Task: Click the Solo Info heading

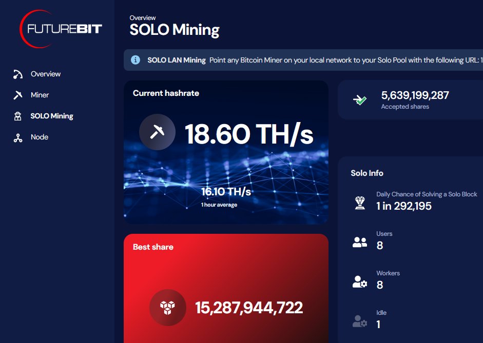Action: coord(367,173)
